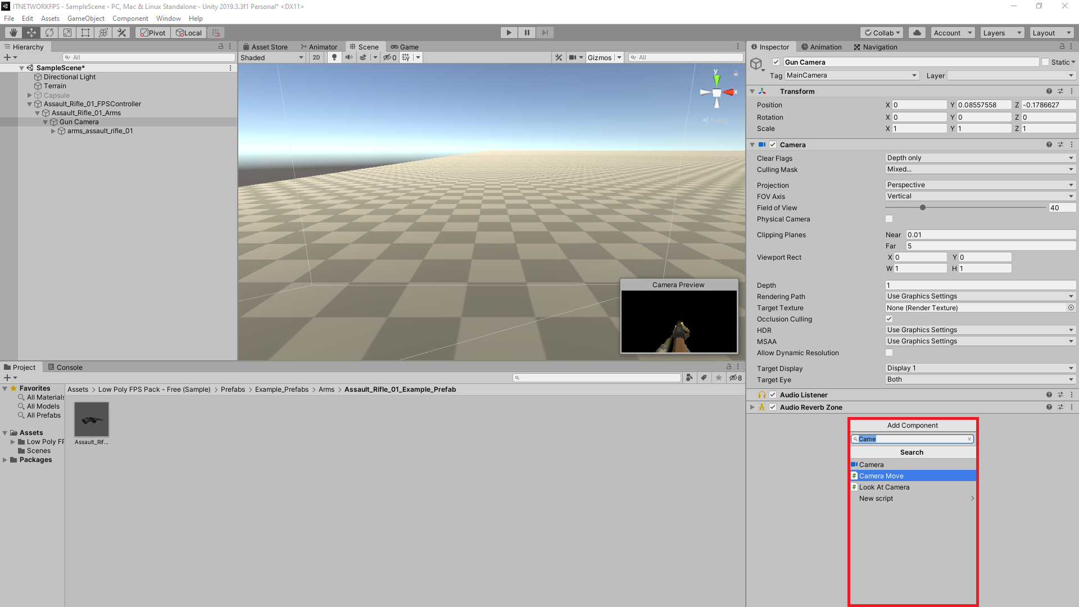Switch to the Game tab

click(x=409, y=47)
